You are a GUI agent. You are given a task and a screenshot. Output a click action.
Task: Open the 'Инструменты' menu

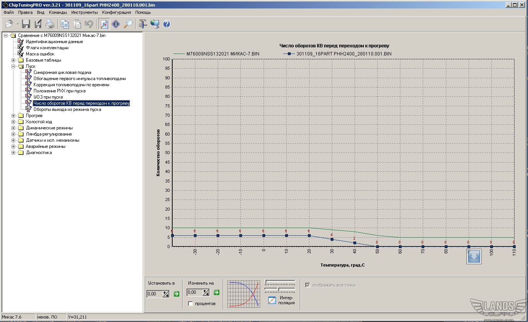(x=84, y=12)
